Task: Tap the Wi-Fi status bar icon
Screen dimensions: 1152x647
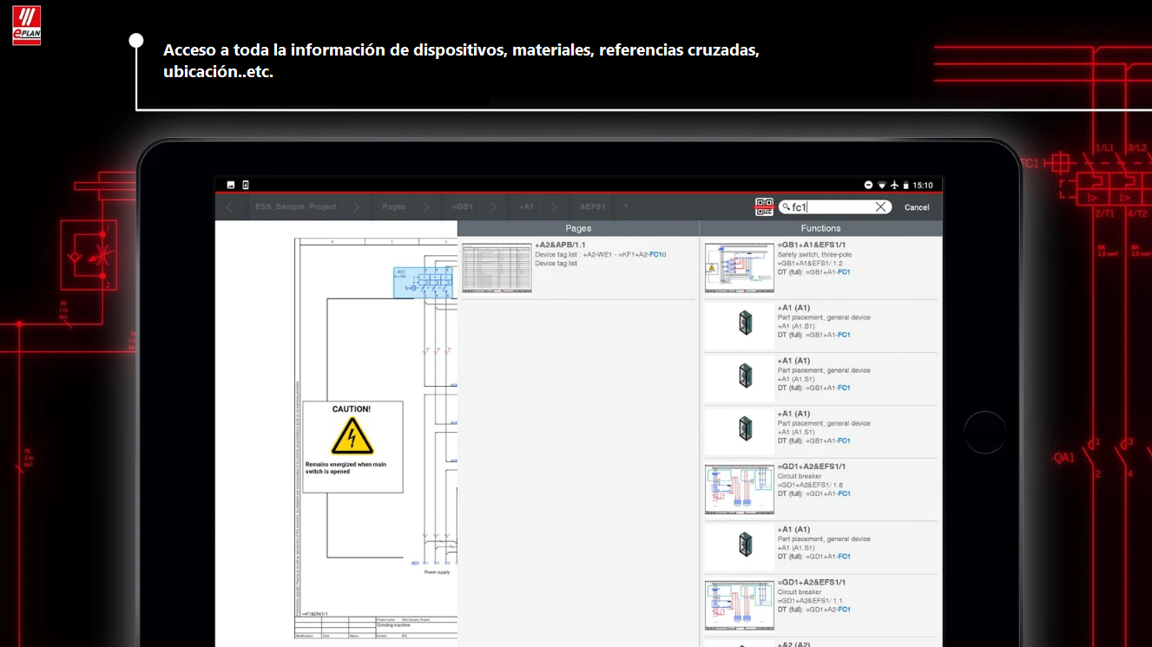Action: coord(882,185)
